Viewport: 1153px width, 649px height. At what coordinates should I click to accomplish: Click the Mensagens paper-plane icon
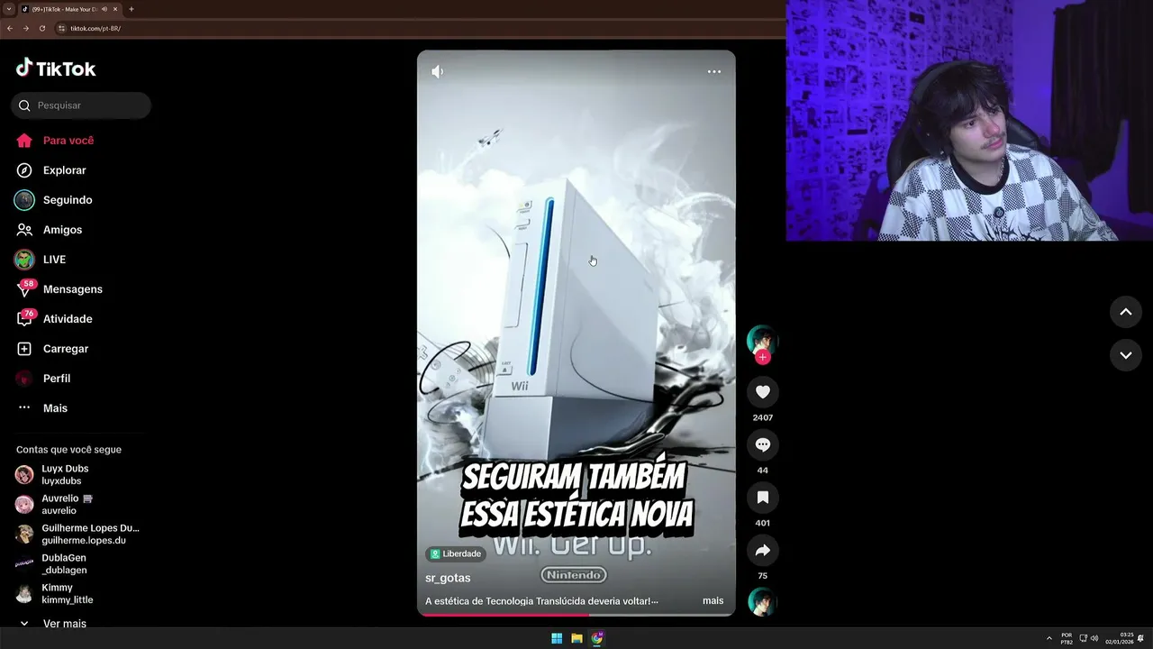coord(24,289)
